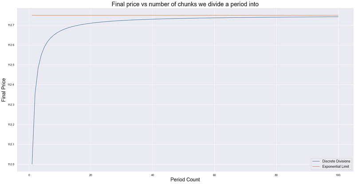Click the chart title text
This screenshot has width=355, height=184.
pyautogui.click(x=180, y=4)
